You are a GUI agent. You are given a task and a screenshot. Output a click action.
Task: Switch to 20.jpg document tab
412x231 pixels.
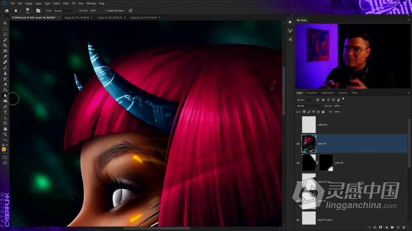pyautogui.click(x=76, y=18)
